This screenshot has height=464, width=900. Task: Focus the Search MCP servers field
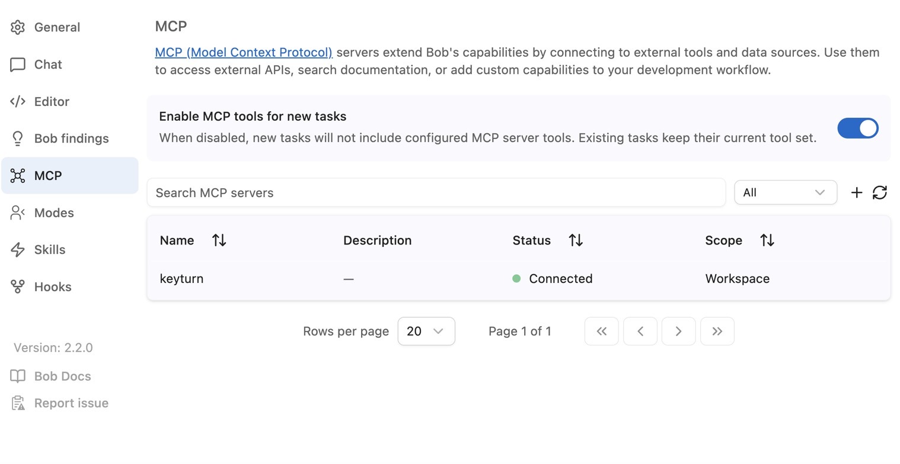coord(436,192)
